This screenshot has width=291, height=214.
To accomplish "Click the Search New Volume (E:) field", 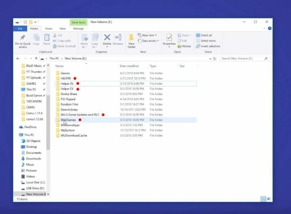I will pyautogui.click(x=242, y=59).
